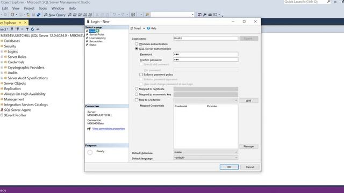
Task: Click the Script icon in Login dialog
Action: (x=132, y=28)
